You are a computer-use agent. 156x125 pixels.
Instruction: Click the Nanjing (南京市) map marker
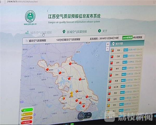63,98
